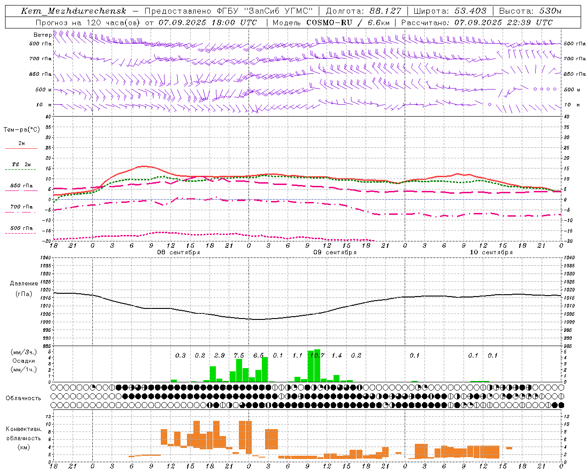Click the Ветер wind panel label

pyautogui.click(x=43, y=35)
